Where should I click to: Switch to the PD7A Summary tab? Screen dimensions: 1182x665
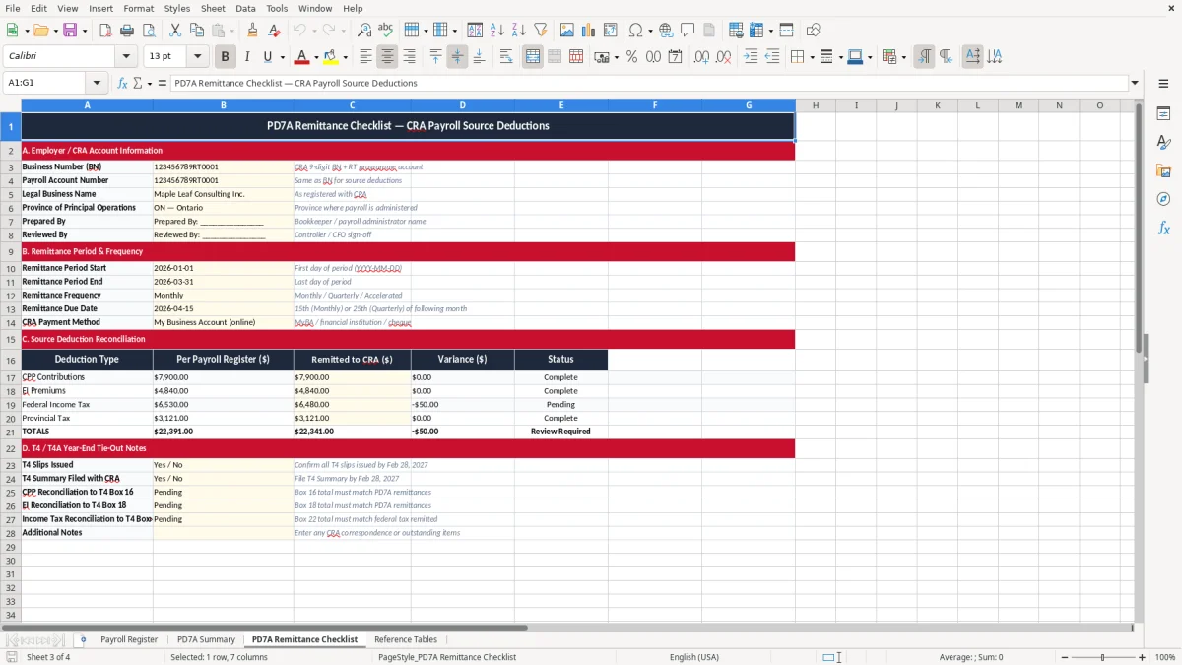pos(206,639)
